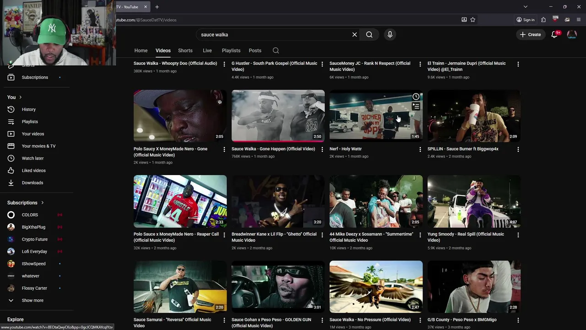Bookmark this page with the star icon
The width and height of the screenshot is (586, 330).
(473, 20)
